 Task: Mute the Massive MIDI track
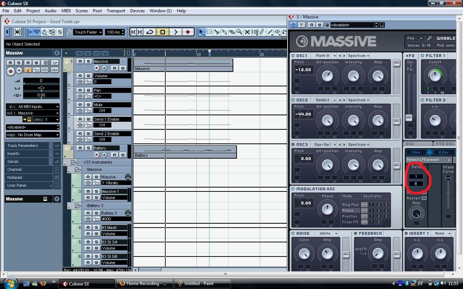click(x=80, y=61)
